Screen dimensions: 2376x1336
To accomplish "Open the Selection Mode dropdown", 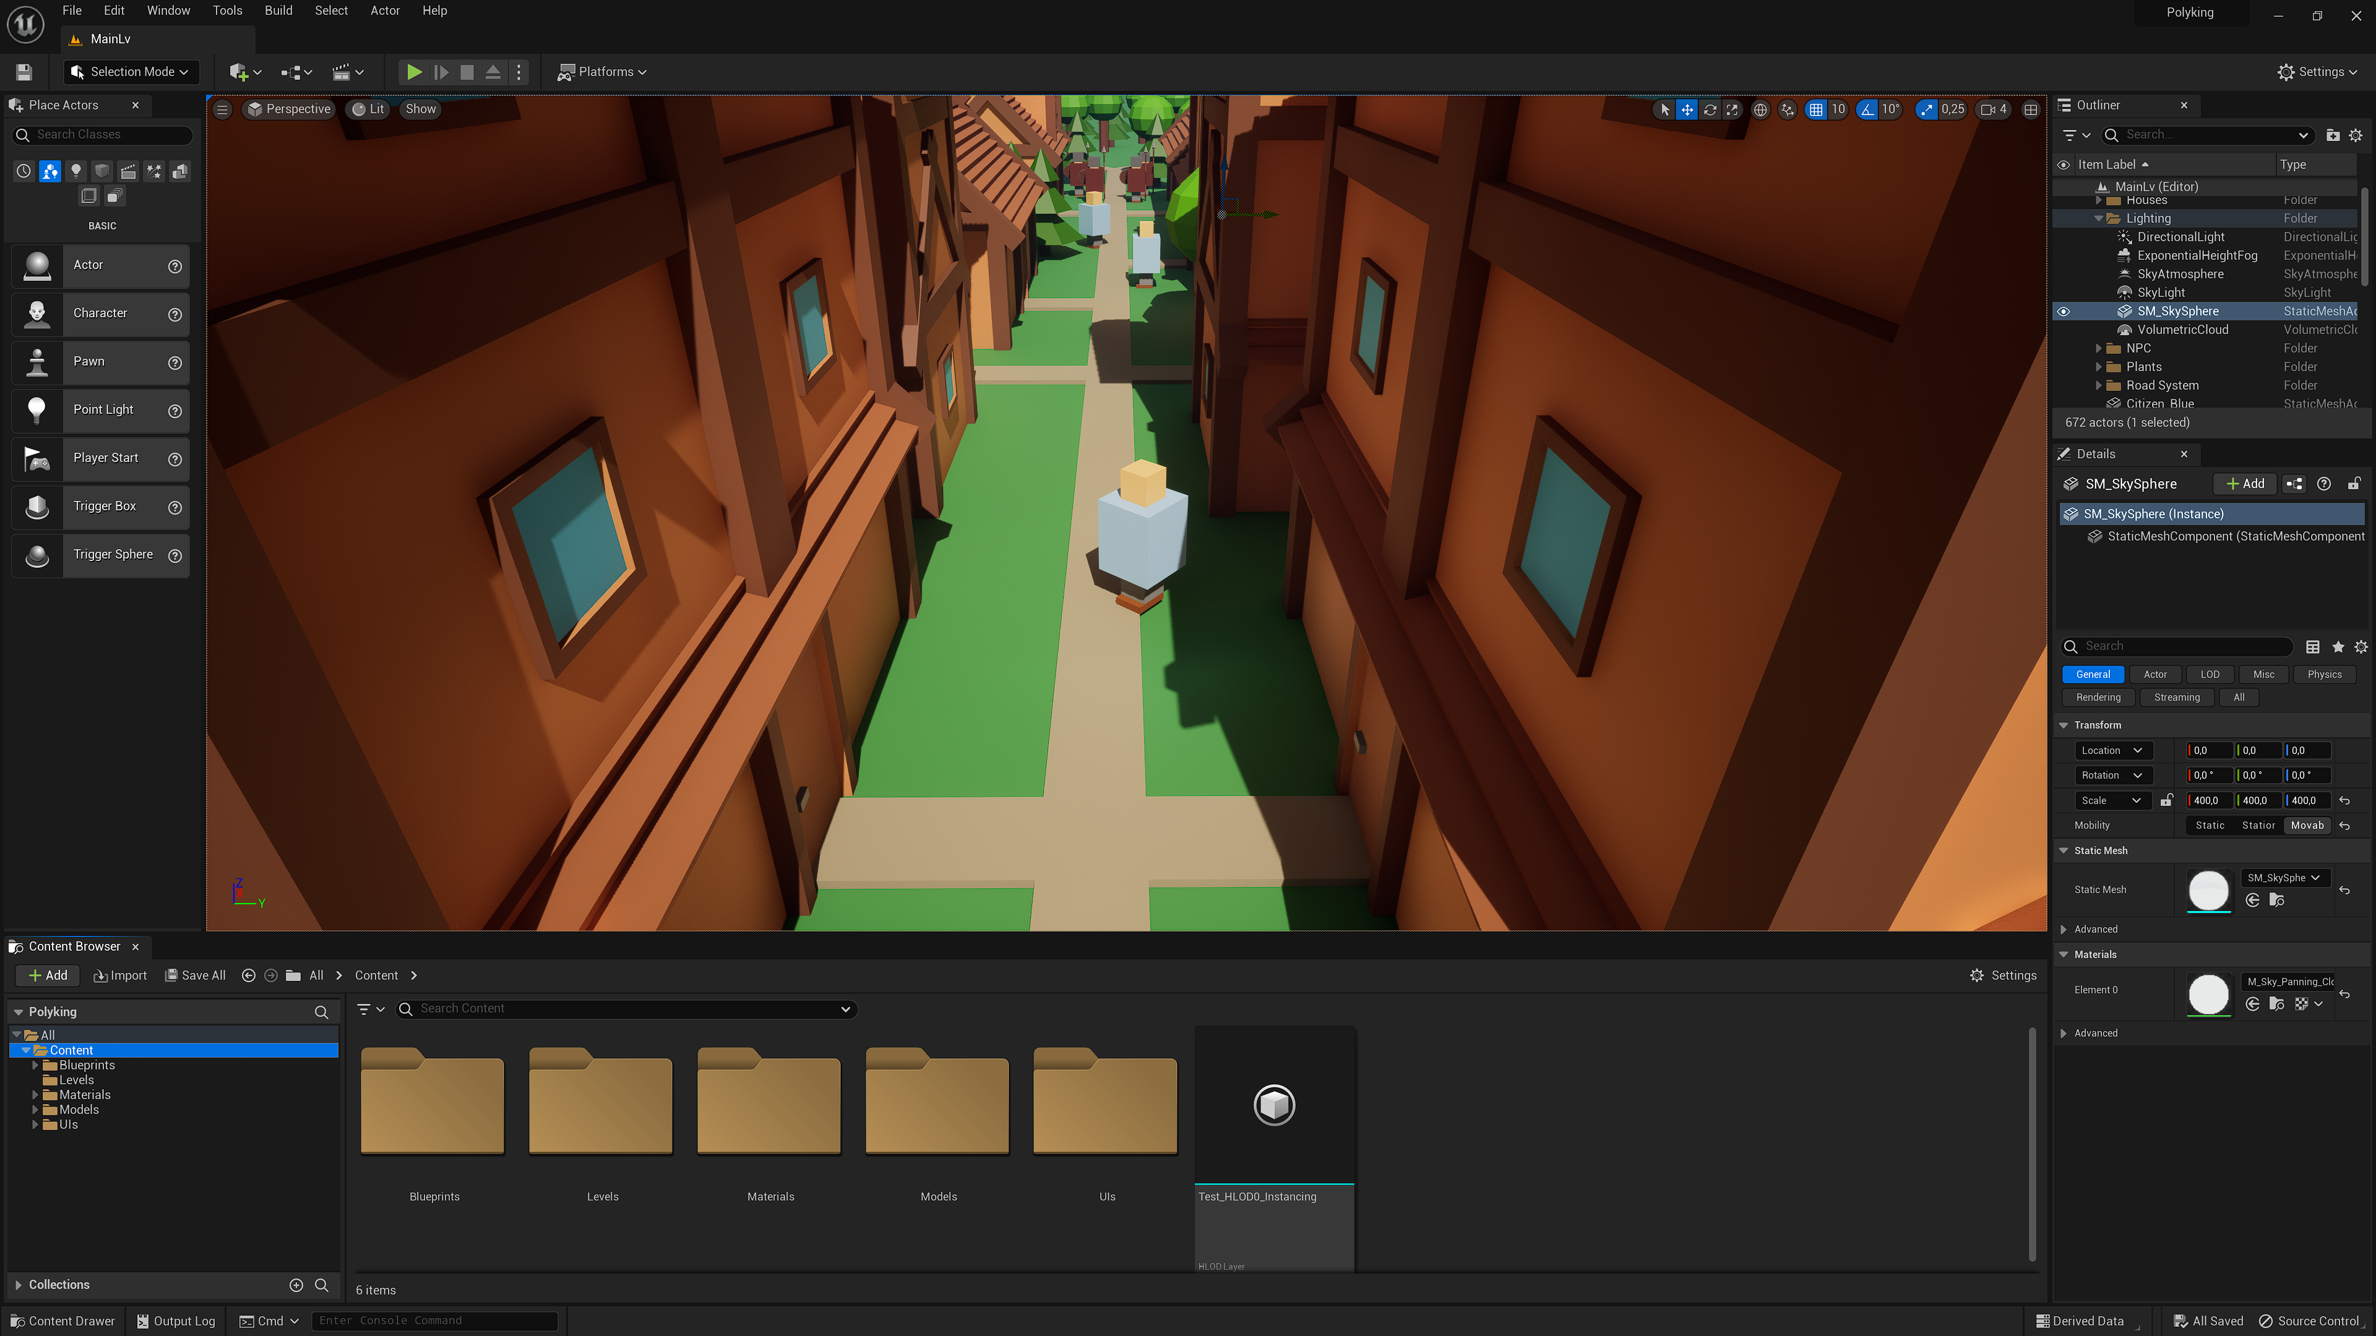I will pyautogui.click(x=132, y=72).
